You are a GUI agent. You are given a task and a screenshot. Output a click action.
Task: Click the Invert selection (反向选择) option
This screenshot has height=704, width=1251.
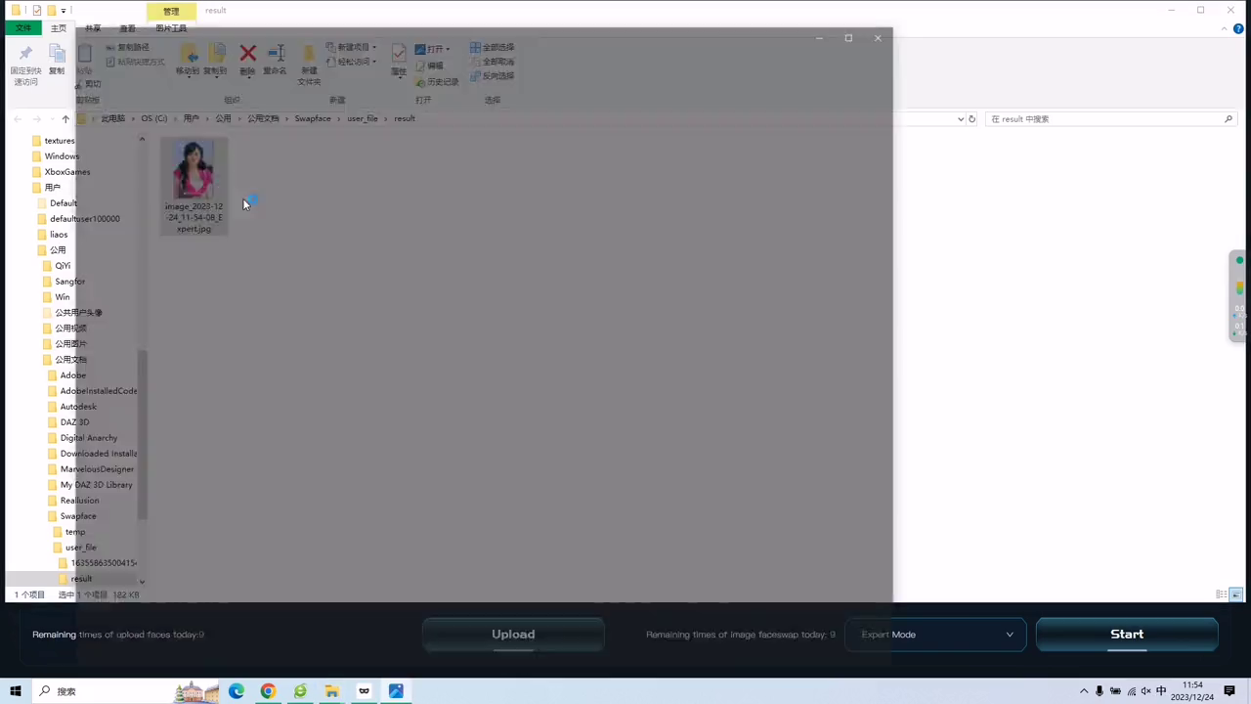click(x=492, y=75)
